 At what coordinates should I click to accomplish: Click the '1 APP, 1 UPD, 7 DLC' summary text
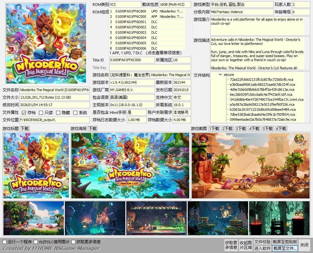126,53
